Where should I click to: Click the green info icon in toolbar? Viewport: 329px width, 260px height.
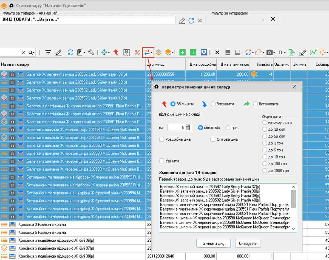coord(193,52)
